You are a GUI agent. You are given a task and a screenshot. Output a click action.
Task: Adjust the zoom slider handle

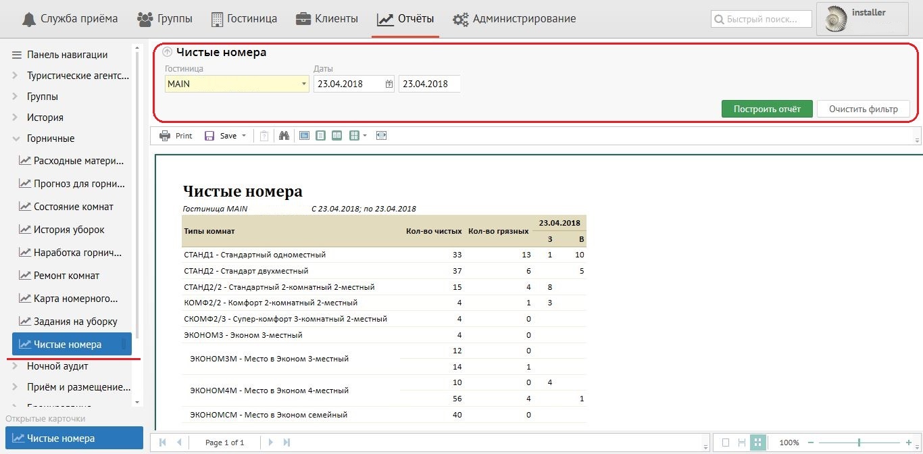pos(859,443)
